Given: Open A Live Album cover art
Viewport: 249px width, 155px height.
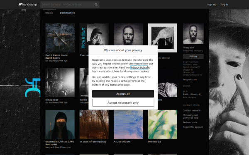Looking at the screenshot, I should [128, 124].
